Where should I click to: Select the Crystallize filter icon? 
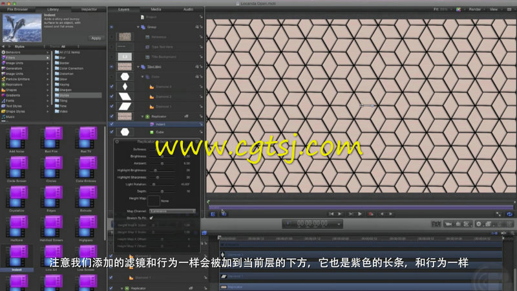pos(17,197)
